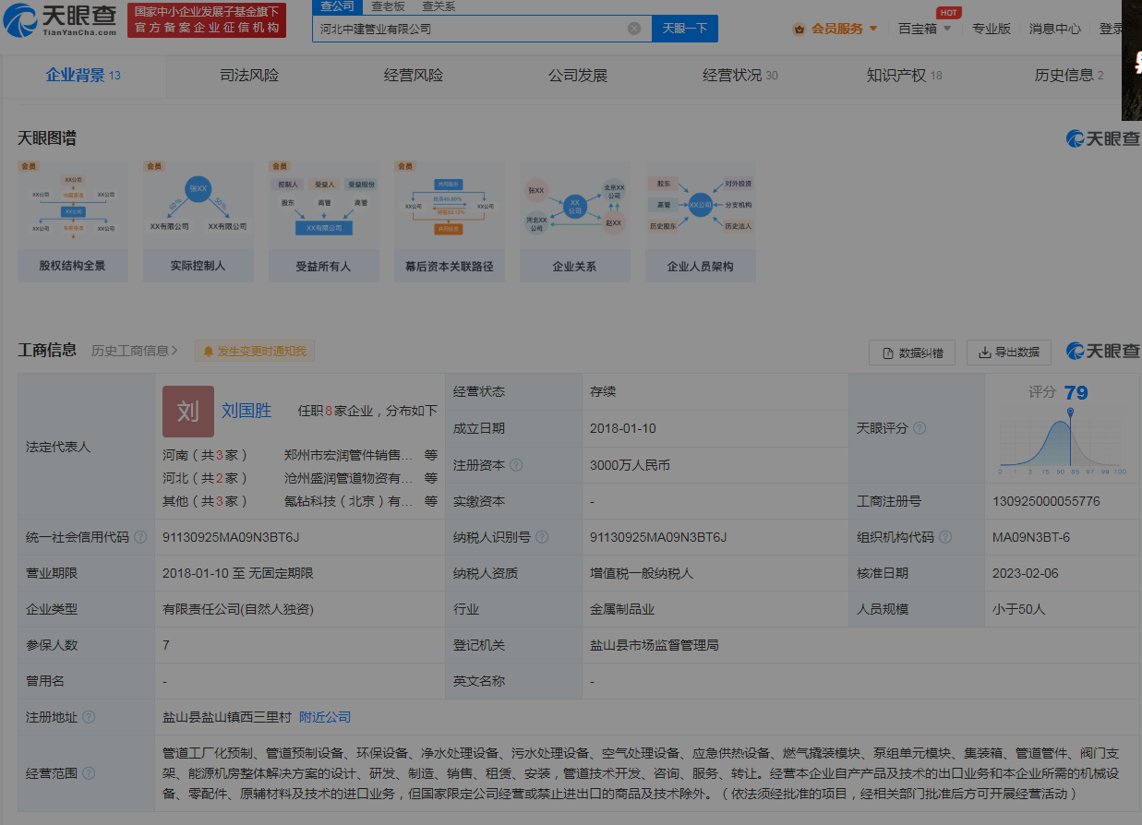Open help icon beside 经营范围
Viewport: 1142px width, 825px height.
pyautogui.click(x=89, y=773)
